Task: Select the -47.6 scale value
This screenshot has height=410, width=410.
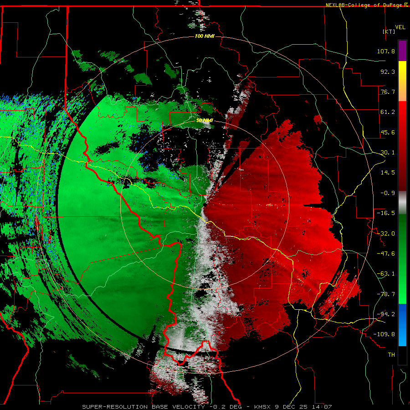Action: [x=386, y=254]
